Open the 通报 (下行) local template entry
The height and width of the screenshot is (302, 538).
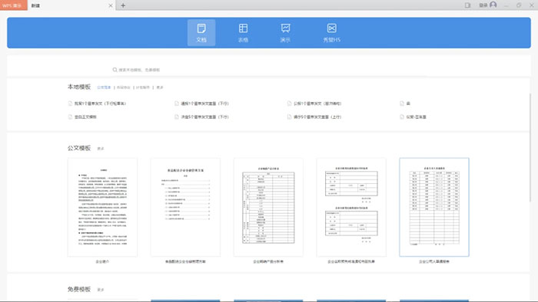[x=201, y=103]
